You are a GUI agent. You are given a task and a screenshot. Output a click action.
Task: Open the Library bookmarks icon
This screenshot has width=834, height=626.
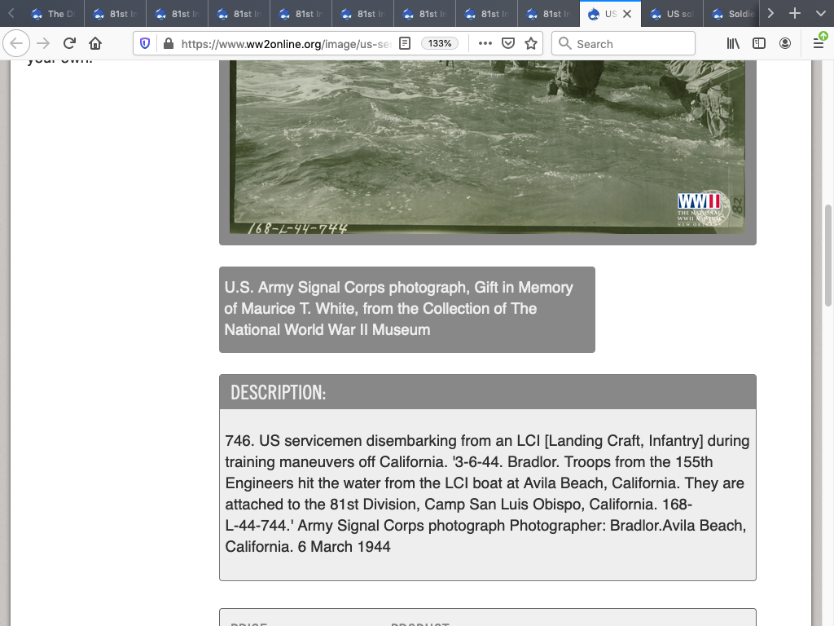tap(733, 43)
